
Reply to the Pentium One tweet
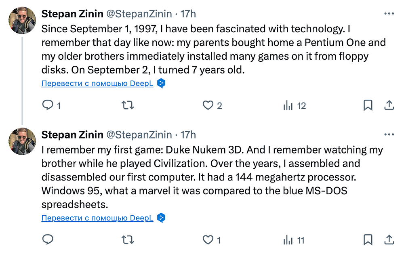coord(48,106)
